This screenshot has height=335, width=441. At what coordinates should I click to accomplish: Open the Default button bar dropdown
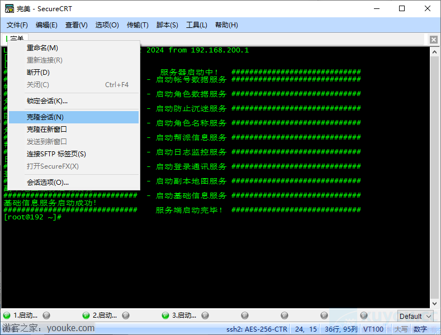tap(415, 316)
